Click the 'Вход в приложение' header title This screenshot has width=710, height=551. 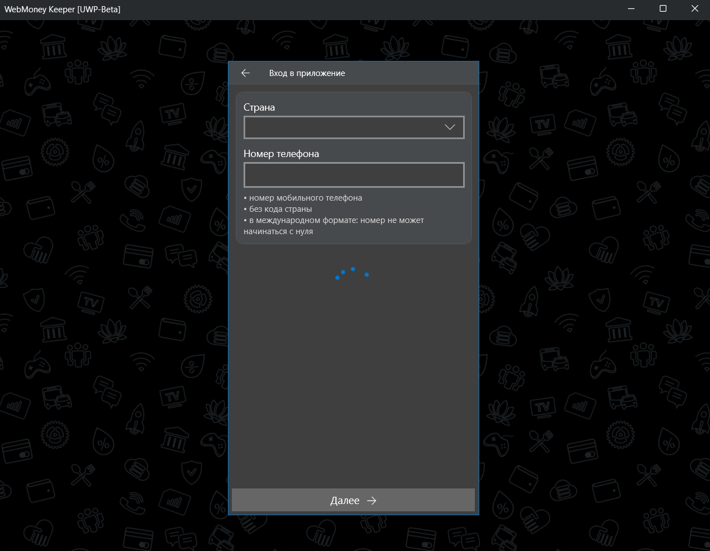click(x=307, y=73)
